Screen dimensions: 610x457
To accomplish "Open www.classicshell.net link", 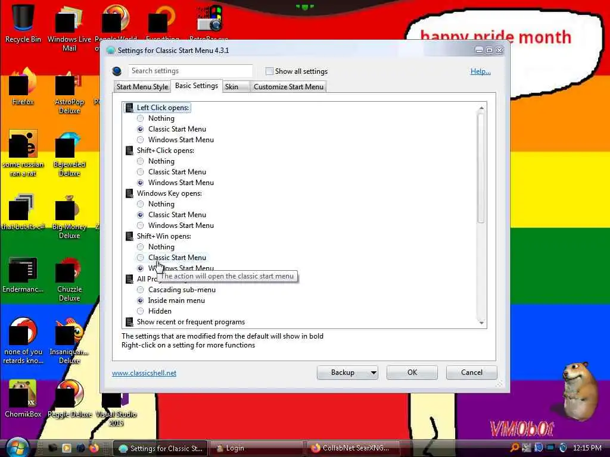I will tap(144, 373).
